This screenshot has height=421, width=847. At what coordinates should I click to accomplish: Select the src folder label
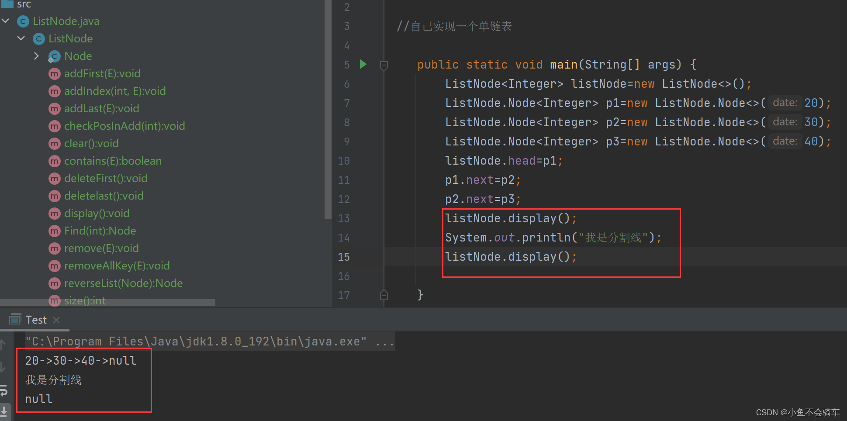24,4
